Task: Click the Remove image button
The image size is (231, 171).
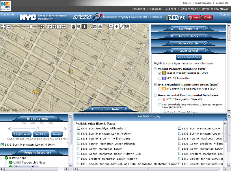Action: click(x=57, y=134)
